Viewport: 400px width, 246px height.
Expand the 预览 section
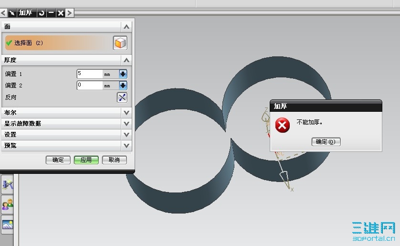coord(126,146)
